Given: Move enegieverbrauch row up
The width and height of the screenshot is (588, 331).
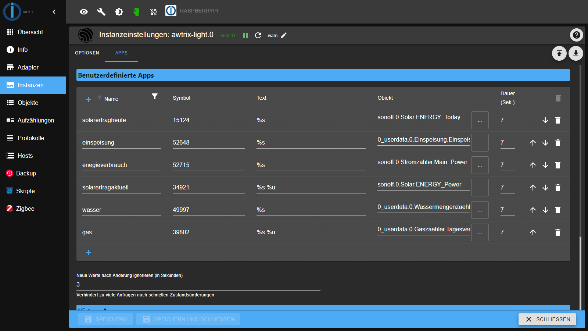Looking at the screenshot, I should pos(533,165).
